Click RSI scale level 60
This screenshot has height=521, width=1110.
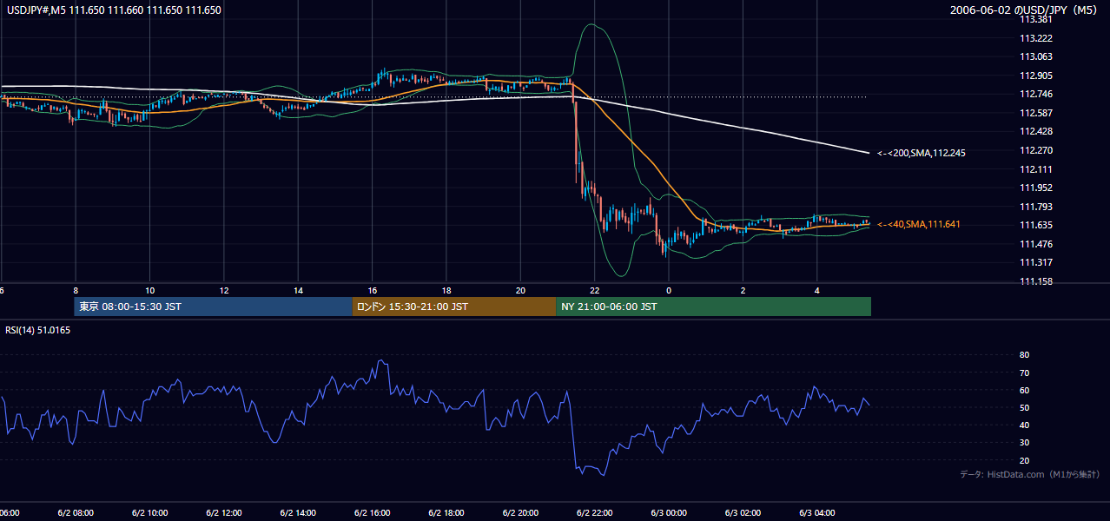pos(1024,390)
